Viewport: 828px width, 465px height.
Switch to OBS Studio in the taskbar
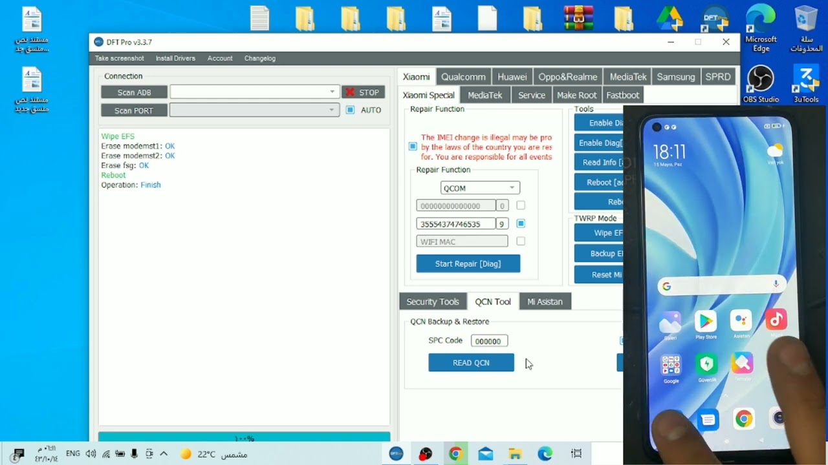(425, 454)
